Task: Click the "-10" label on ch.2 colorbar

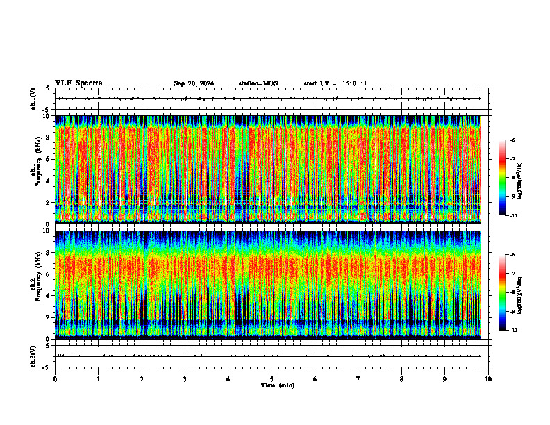Action: coord(513,331)
